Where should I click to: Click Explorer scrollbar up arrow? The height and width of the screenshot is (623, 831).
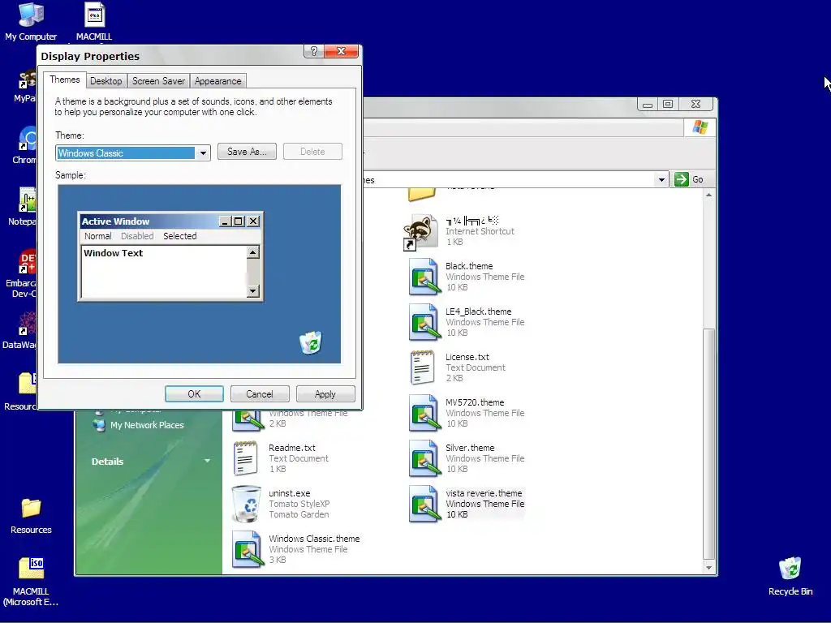click(x=708, y=195)
